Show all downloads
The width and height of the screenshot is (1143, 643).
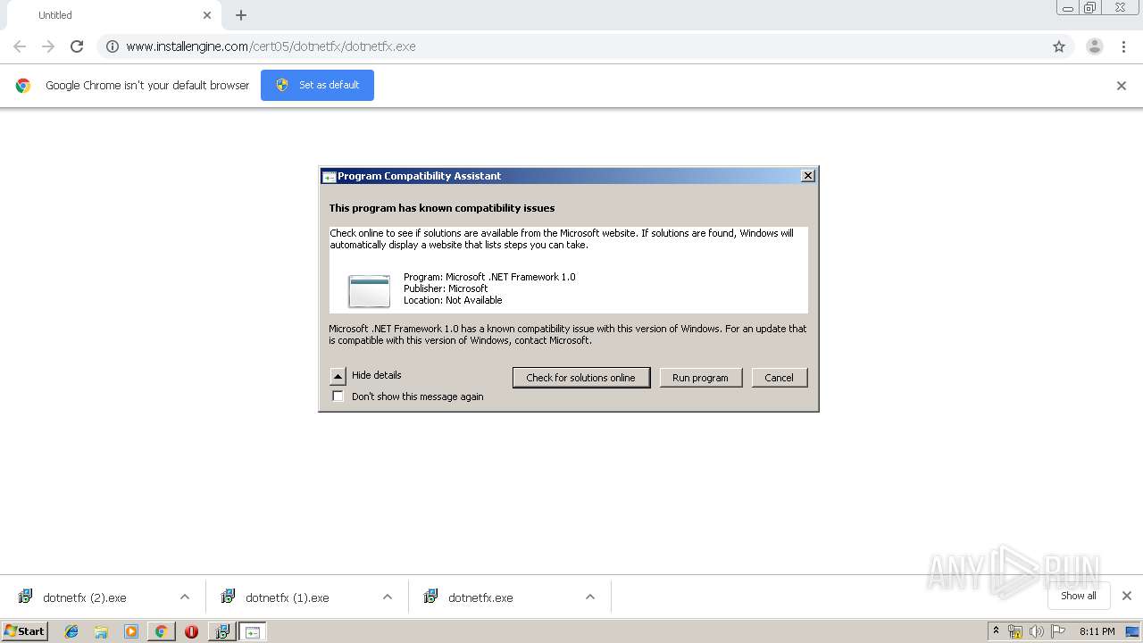(x=1079, y=596)
